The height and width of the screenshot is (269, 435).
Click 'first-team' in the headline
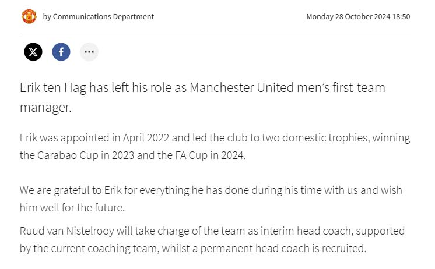coord(359,87)
